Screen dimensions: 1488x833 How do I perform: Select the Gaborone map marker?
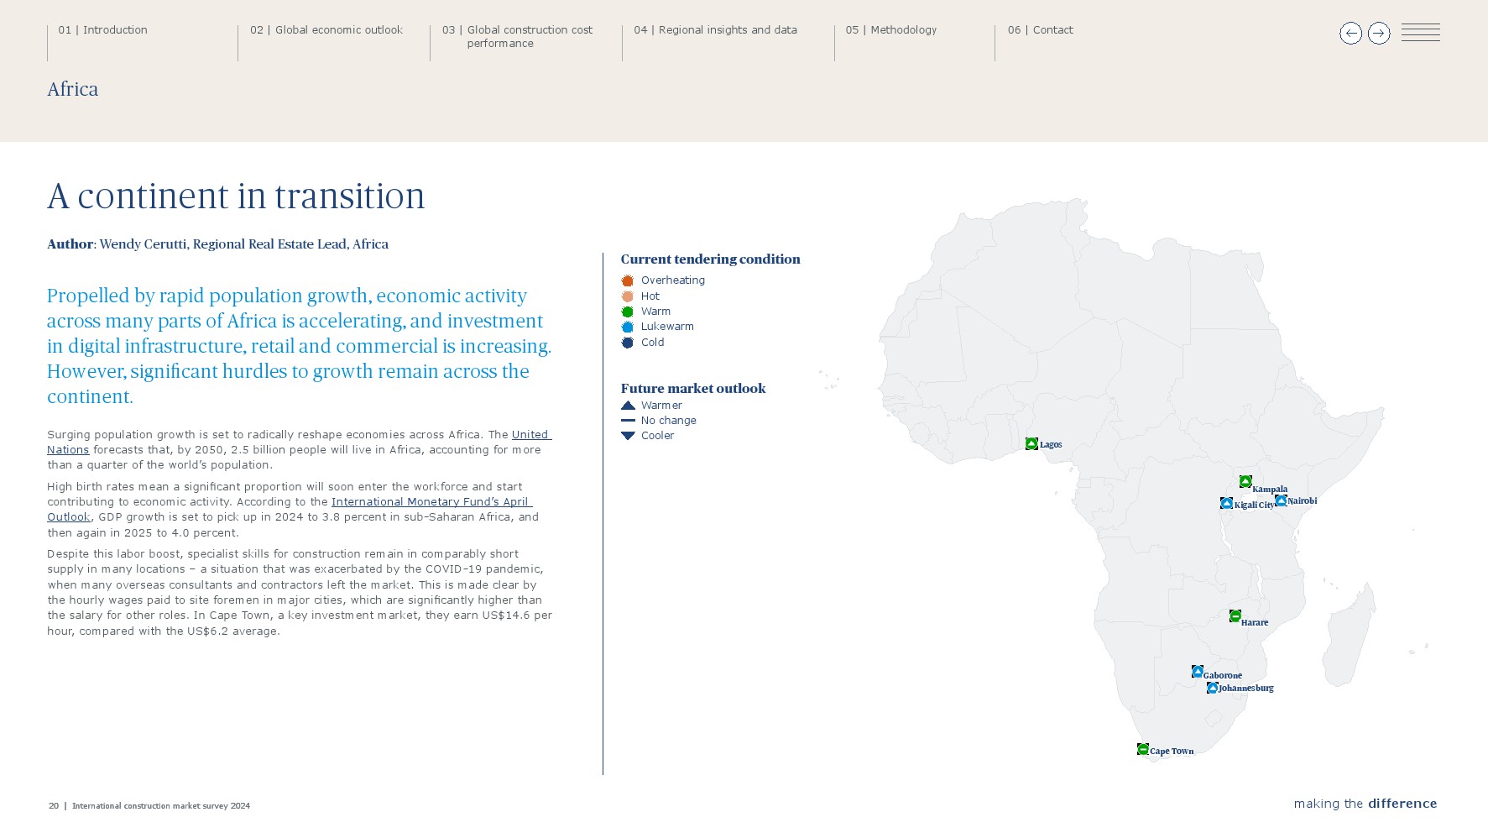1197,672
